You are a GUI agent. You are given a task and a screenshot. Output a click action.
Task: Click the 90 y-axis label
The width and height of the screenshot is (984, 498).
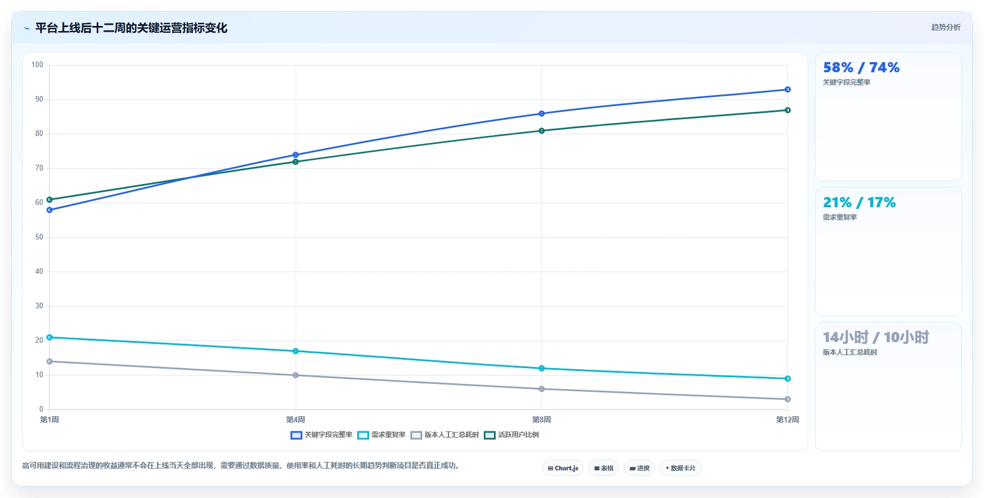[39, 99]
